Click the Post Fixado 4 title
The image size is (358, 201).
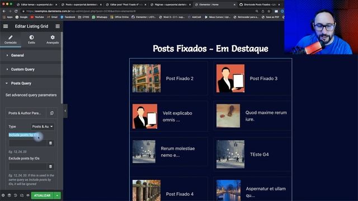click(180, 194)
